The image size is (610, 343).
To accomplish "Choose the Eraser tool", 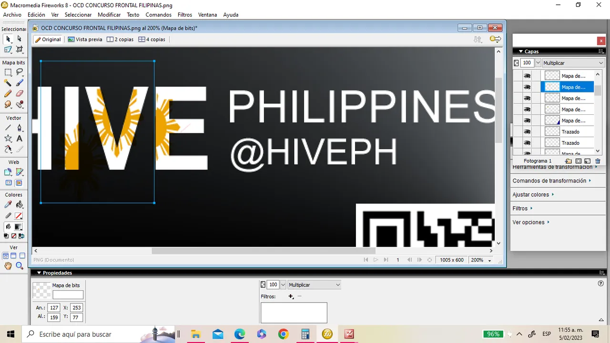I will pos(20,93).
